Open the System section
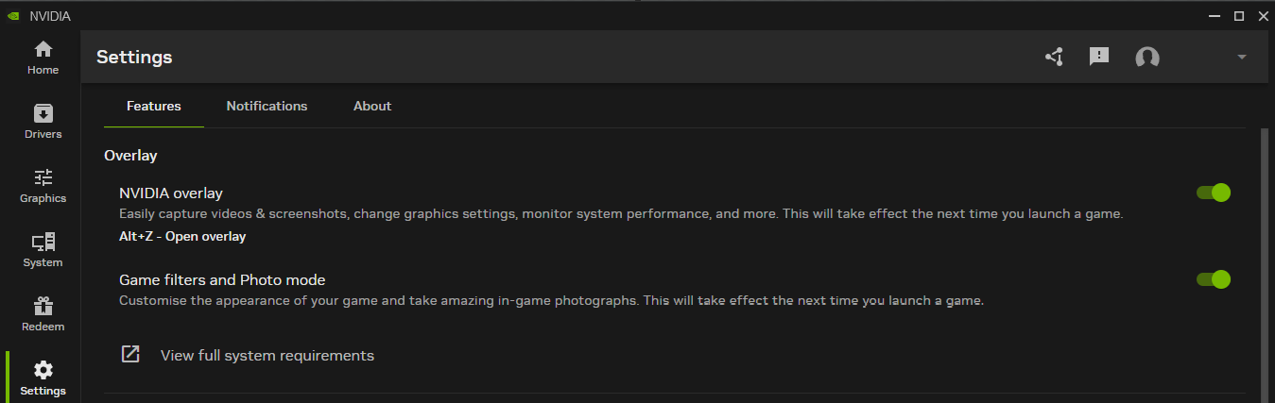The image size is (1275, 403). [x=43, y=249]
